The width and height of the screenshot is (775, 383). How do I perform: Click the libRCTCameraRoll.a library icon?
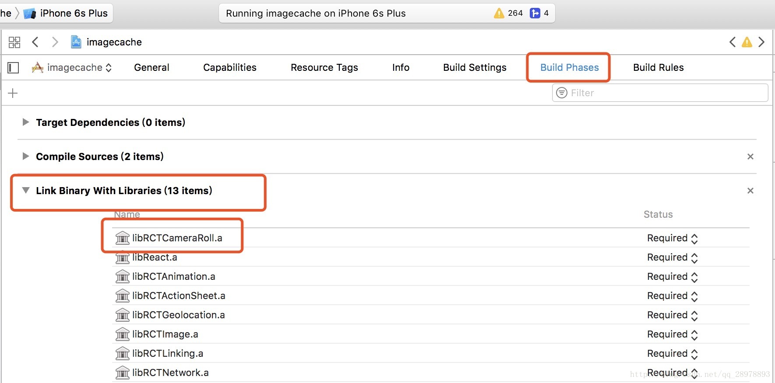coord(123,238)
